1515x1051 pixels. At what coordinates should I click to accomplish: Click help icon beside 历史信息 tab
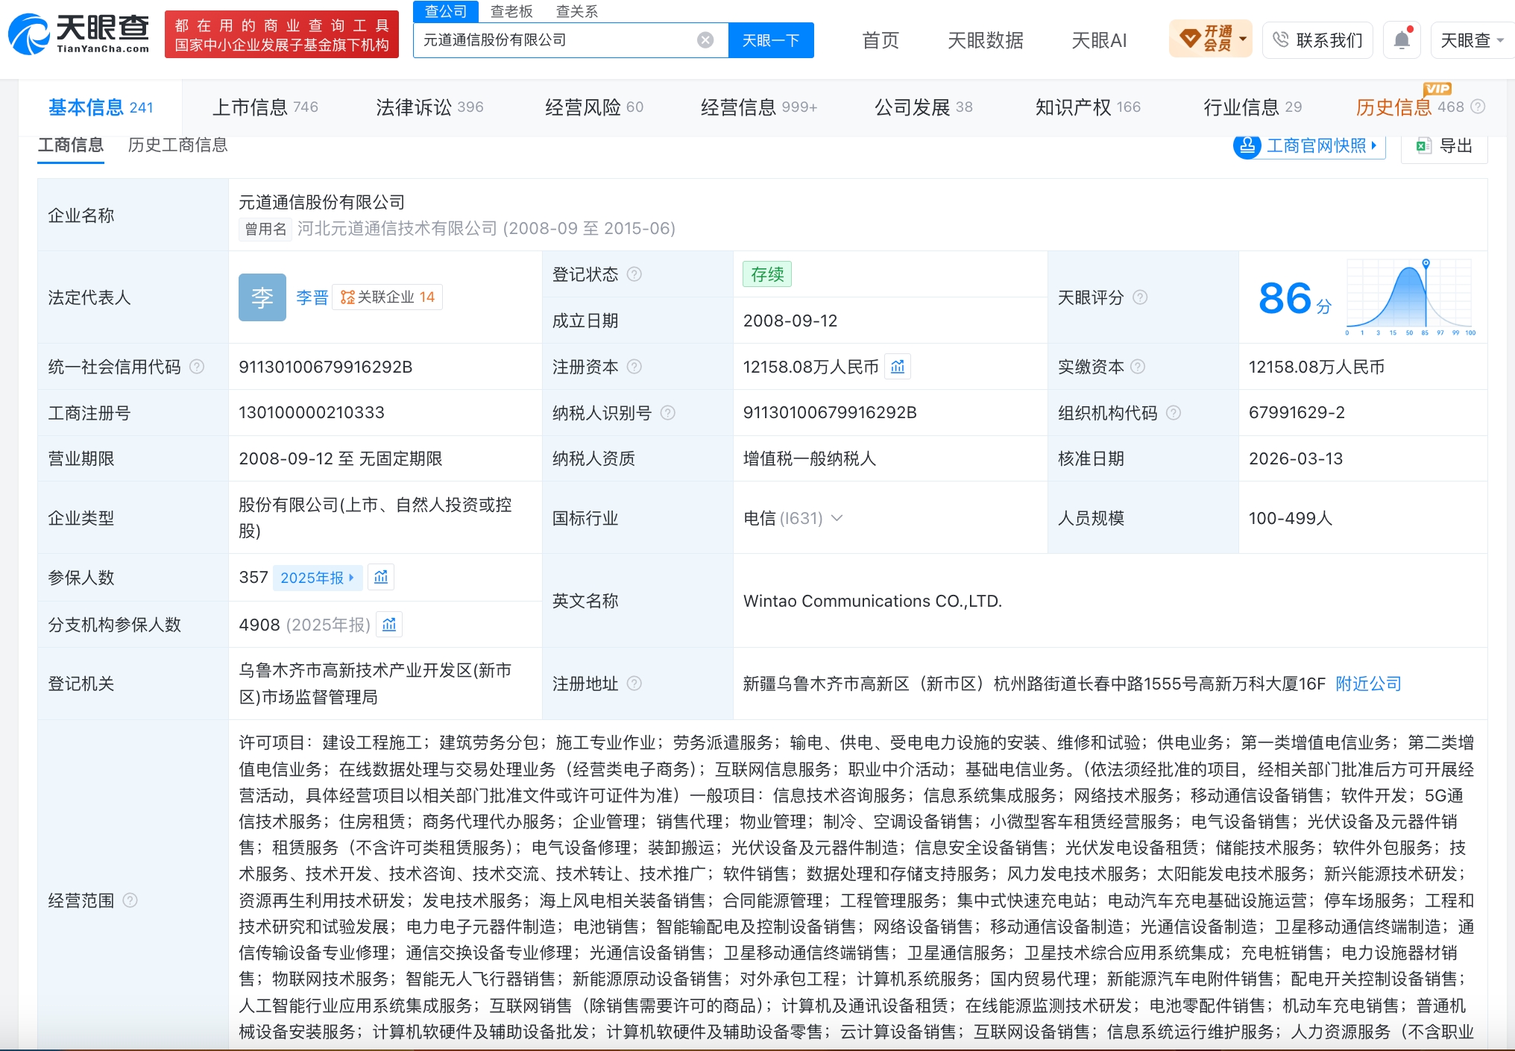click(x=1478, y=107)
